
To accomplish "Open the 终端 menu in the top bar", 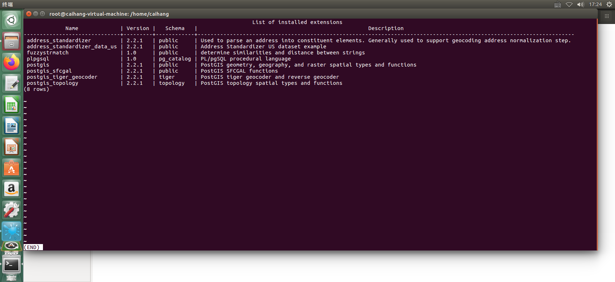I will 7,5.
